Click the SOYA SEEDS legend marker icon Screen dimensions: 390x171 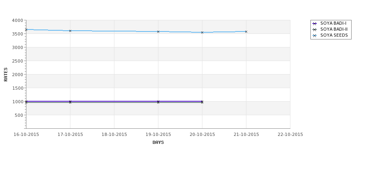click(315, 35)
